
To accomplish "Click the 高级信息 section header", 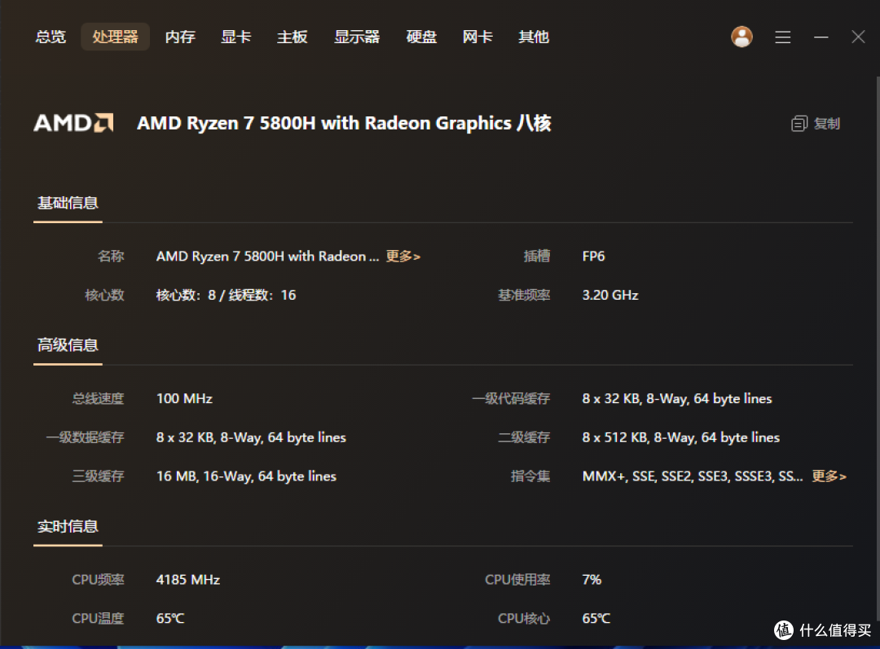I will point(68,345).
